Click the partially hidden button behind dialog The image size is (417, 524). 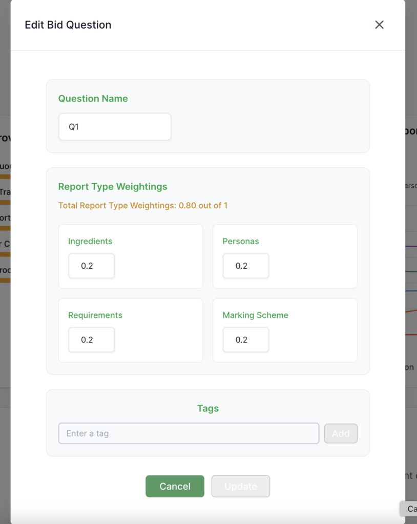[x=409, y=509]
